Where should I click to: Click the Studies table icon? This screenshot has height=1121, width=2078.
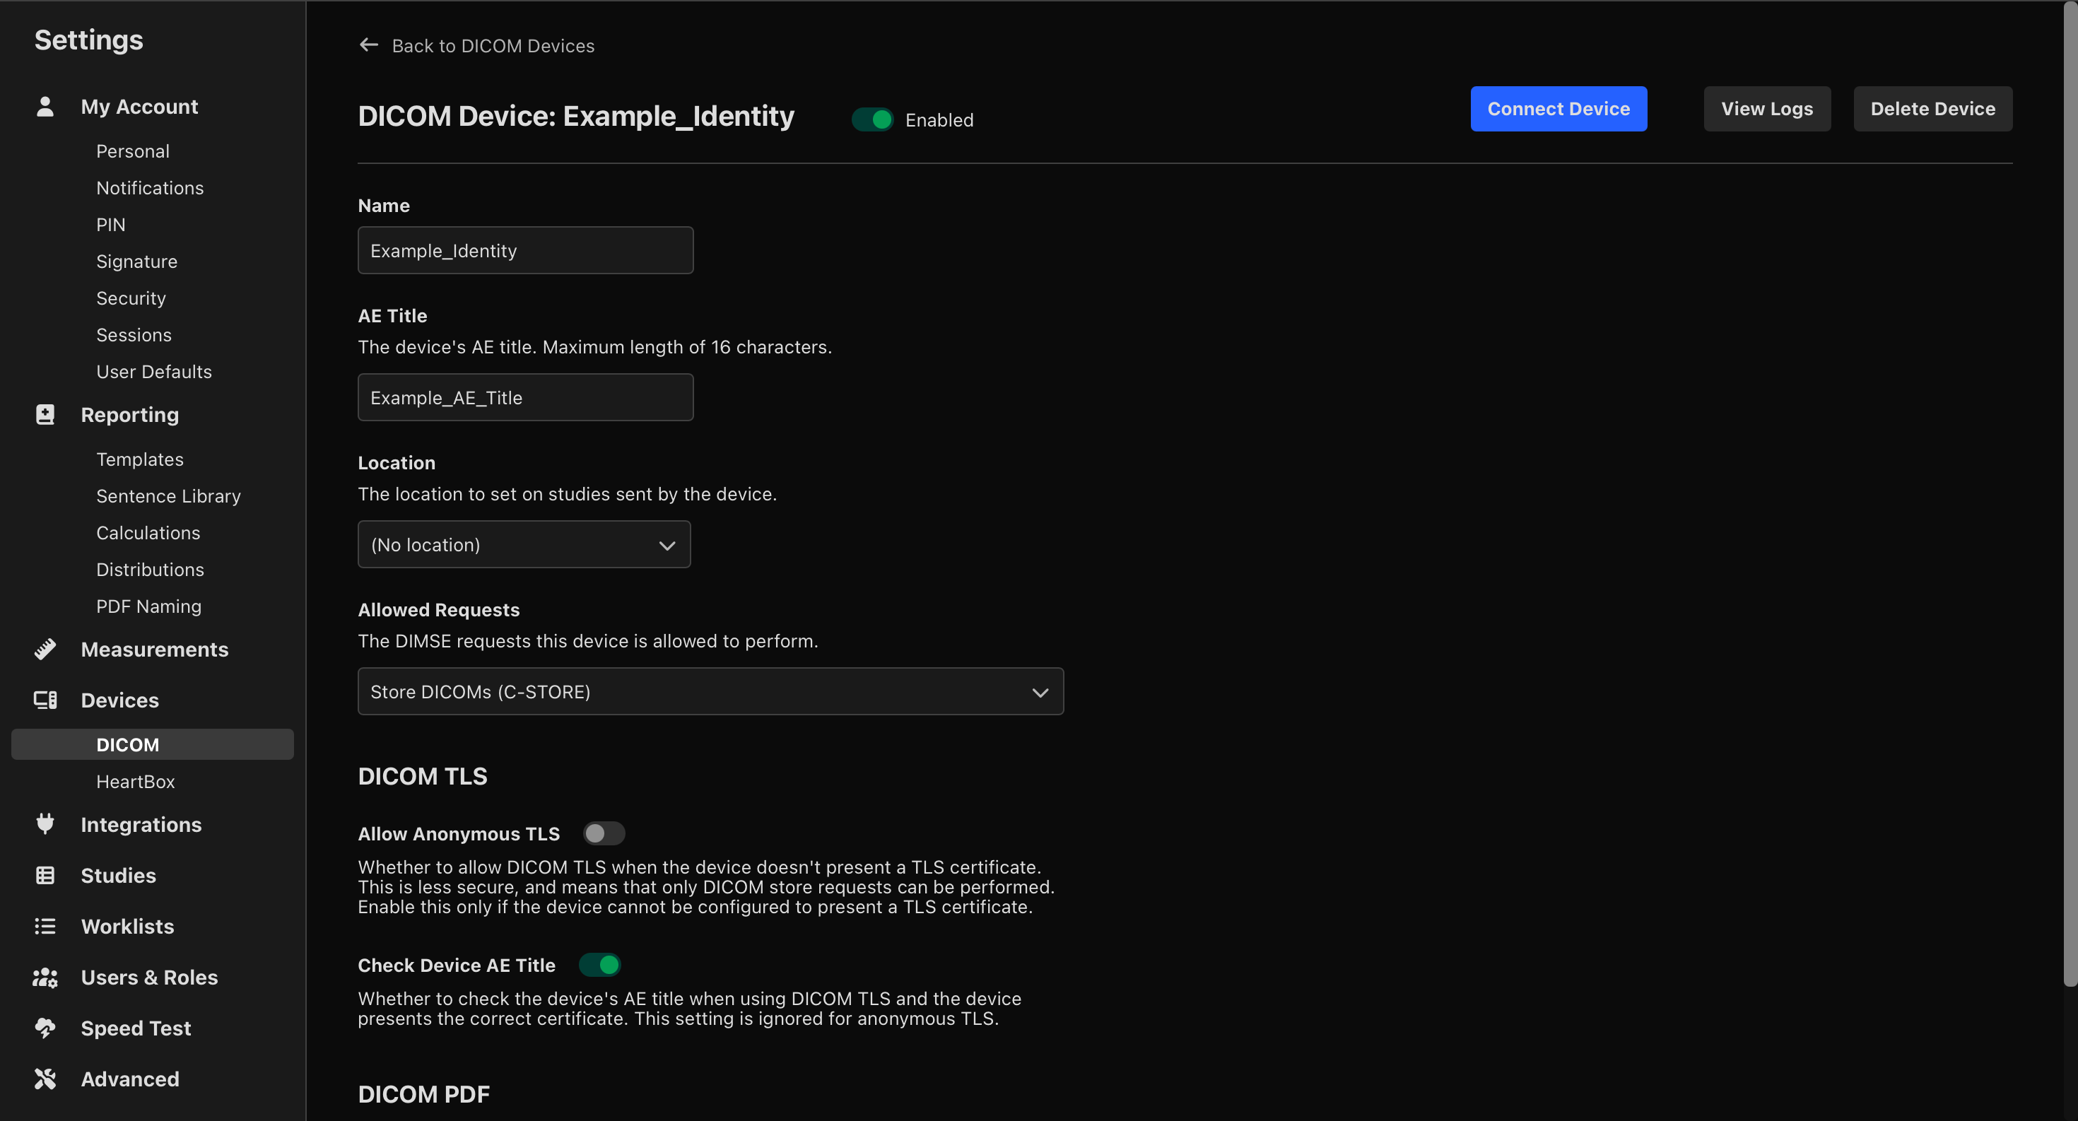point(45,875)
